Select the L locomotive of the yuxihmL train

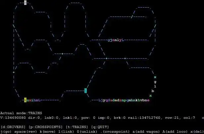(39, 100)
